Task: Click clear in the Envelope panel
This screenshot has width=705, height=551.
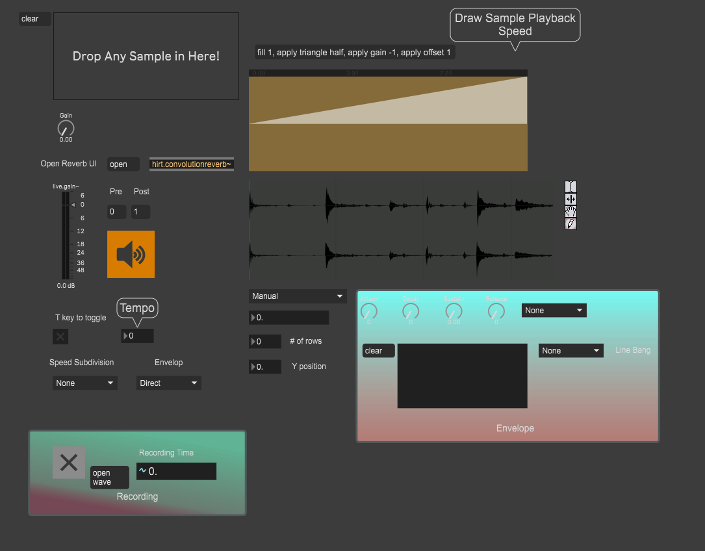Action: (x=378, y=350)
